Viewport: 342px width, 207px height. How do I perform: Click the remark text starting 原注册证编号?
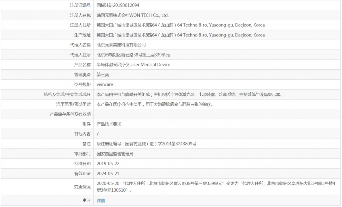146,144
